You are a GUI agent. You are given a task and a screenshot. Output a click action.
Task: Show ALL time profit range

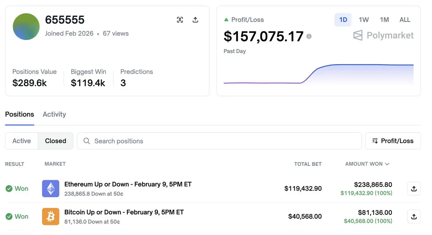(x=405, y=20)
